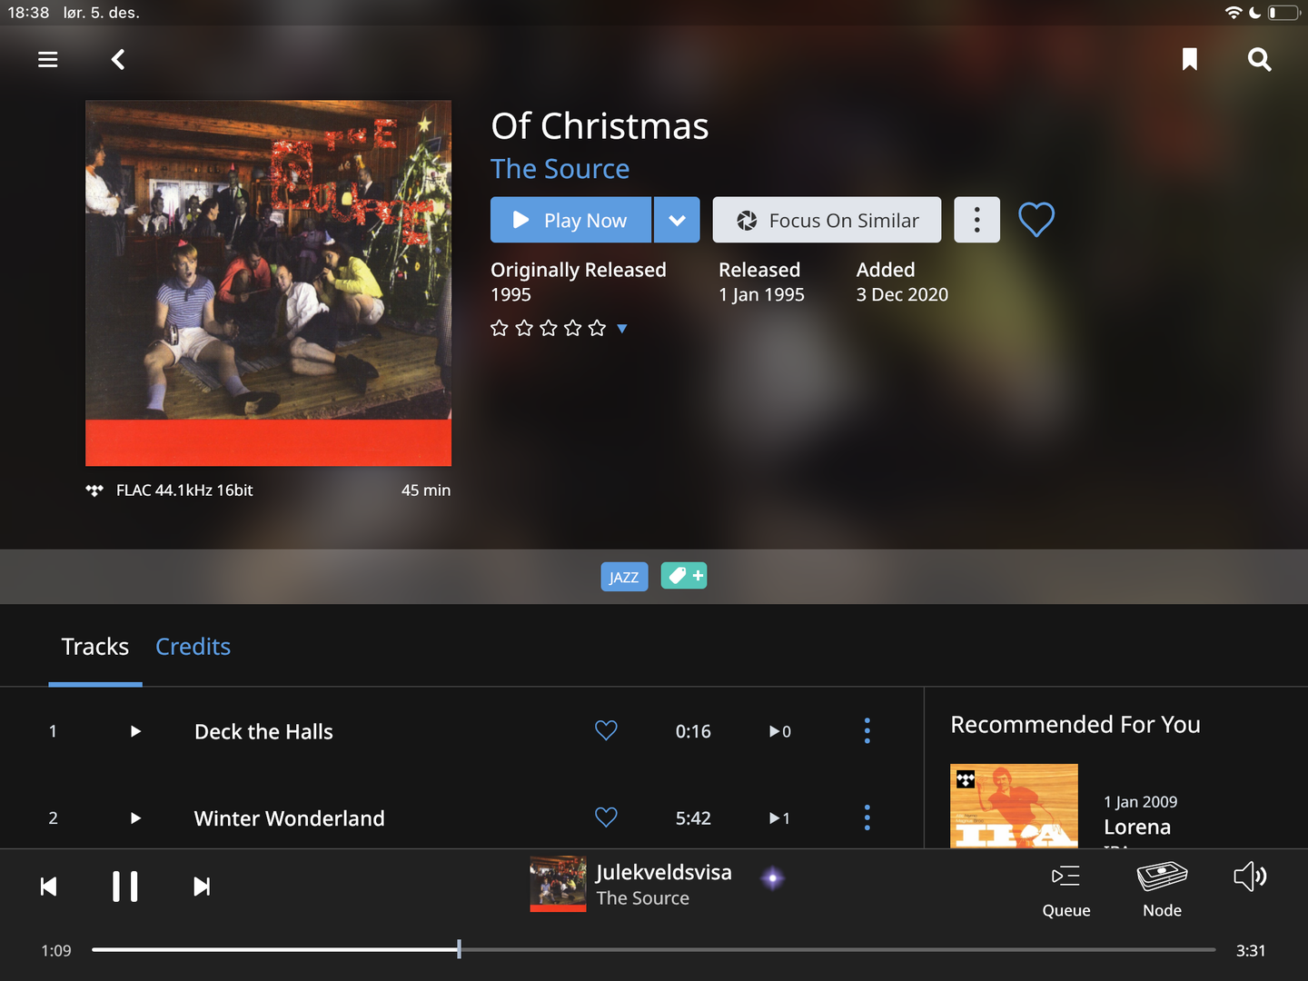Click the 45 min album duration
1308x981 pixels.
(x=426, y=490)
